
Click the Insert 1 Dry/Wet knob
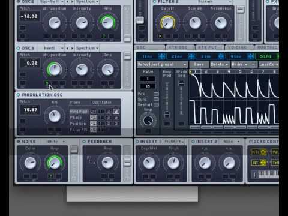[x=149, y=163]
